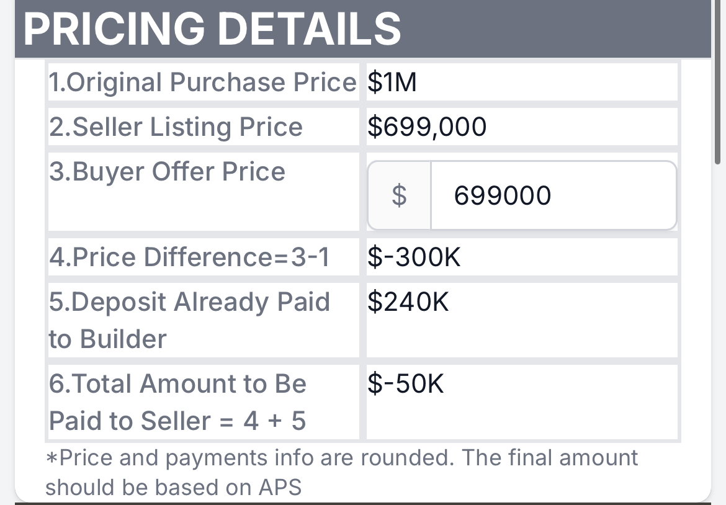Select the Original Purchase Price label
Image resolution: width=726 pixels, height=505 pixels.
pos(203,82)
